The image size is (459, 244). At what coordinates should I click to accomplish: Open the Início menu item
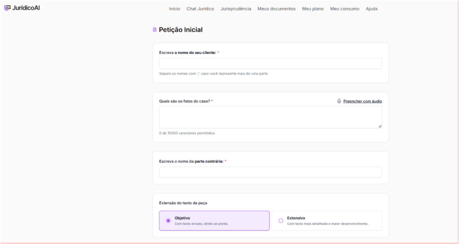[x=174, y=9]
